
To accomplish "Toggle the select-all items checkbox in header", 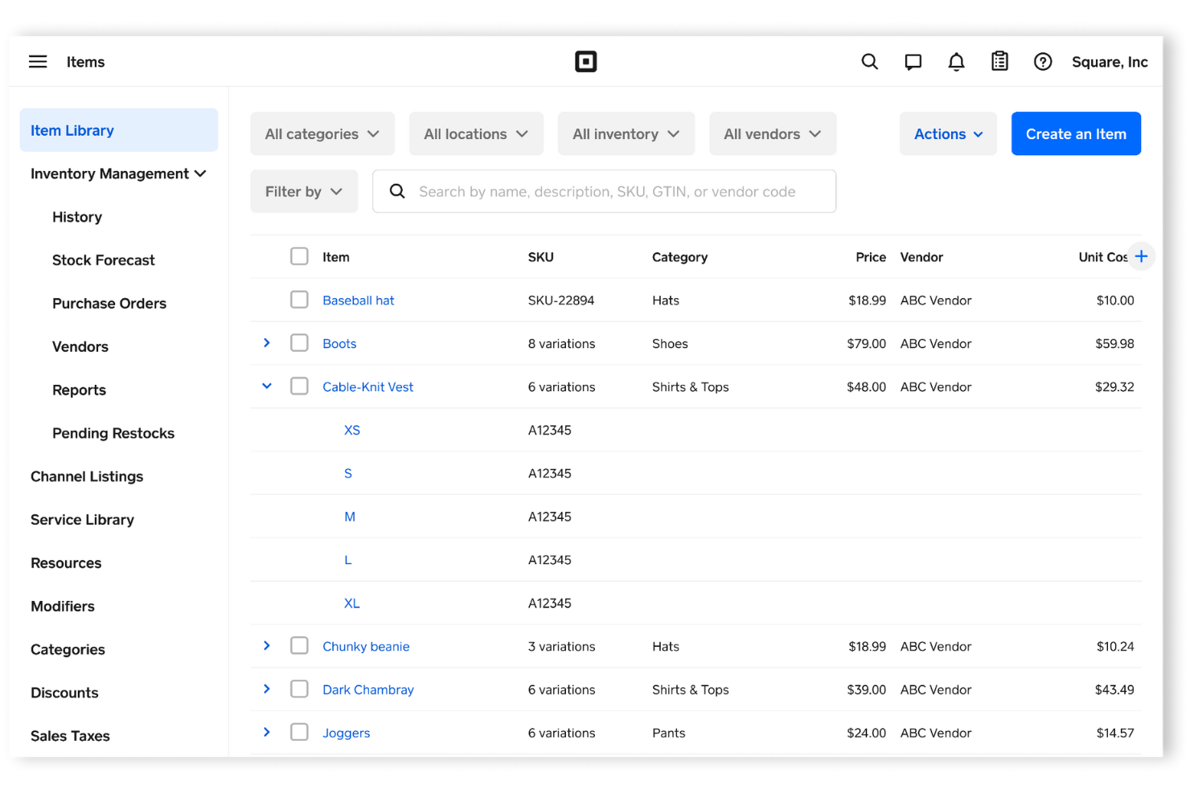I will pyautogui.click(x=299, y=256).
